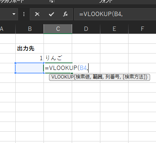Click VLOOKUP function name in the tooltip

click(63, 77)
